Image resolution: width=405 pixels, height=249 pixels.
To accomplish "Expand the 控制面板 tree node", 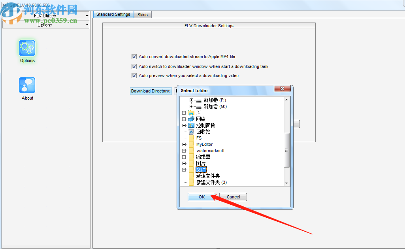I will tap(184, 126).
